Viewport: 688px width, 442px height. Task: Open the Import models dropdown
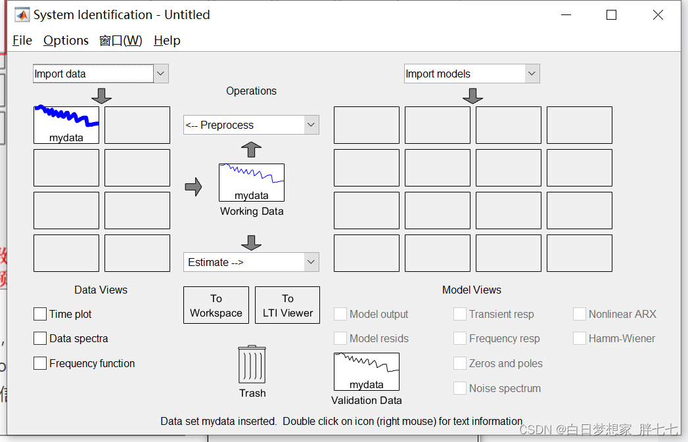[472, 74]
